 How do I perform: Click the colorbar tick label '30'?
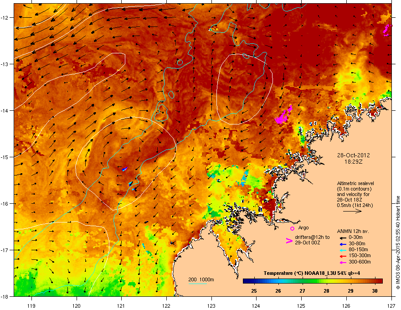point(375,291)
